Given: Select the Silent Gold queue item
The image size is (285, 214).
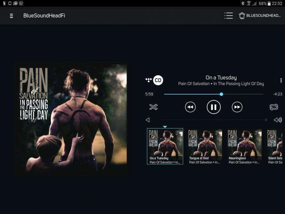Looking at the screenshot, I should pos(274,147).
